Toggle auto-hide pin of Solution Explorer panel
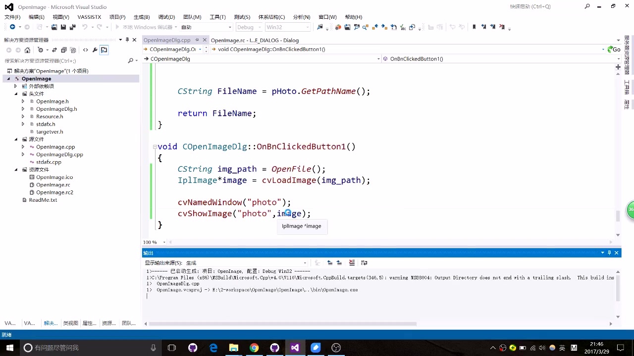Viewport: 634px width, 356px height. tap(127, 40)
